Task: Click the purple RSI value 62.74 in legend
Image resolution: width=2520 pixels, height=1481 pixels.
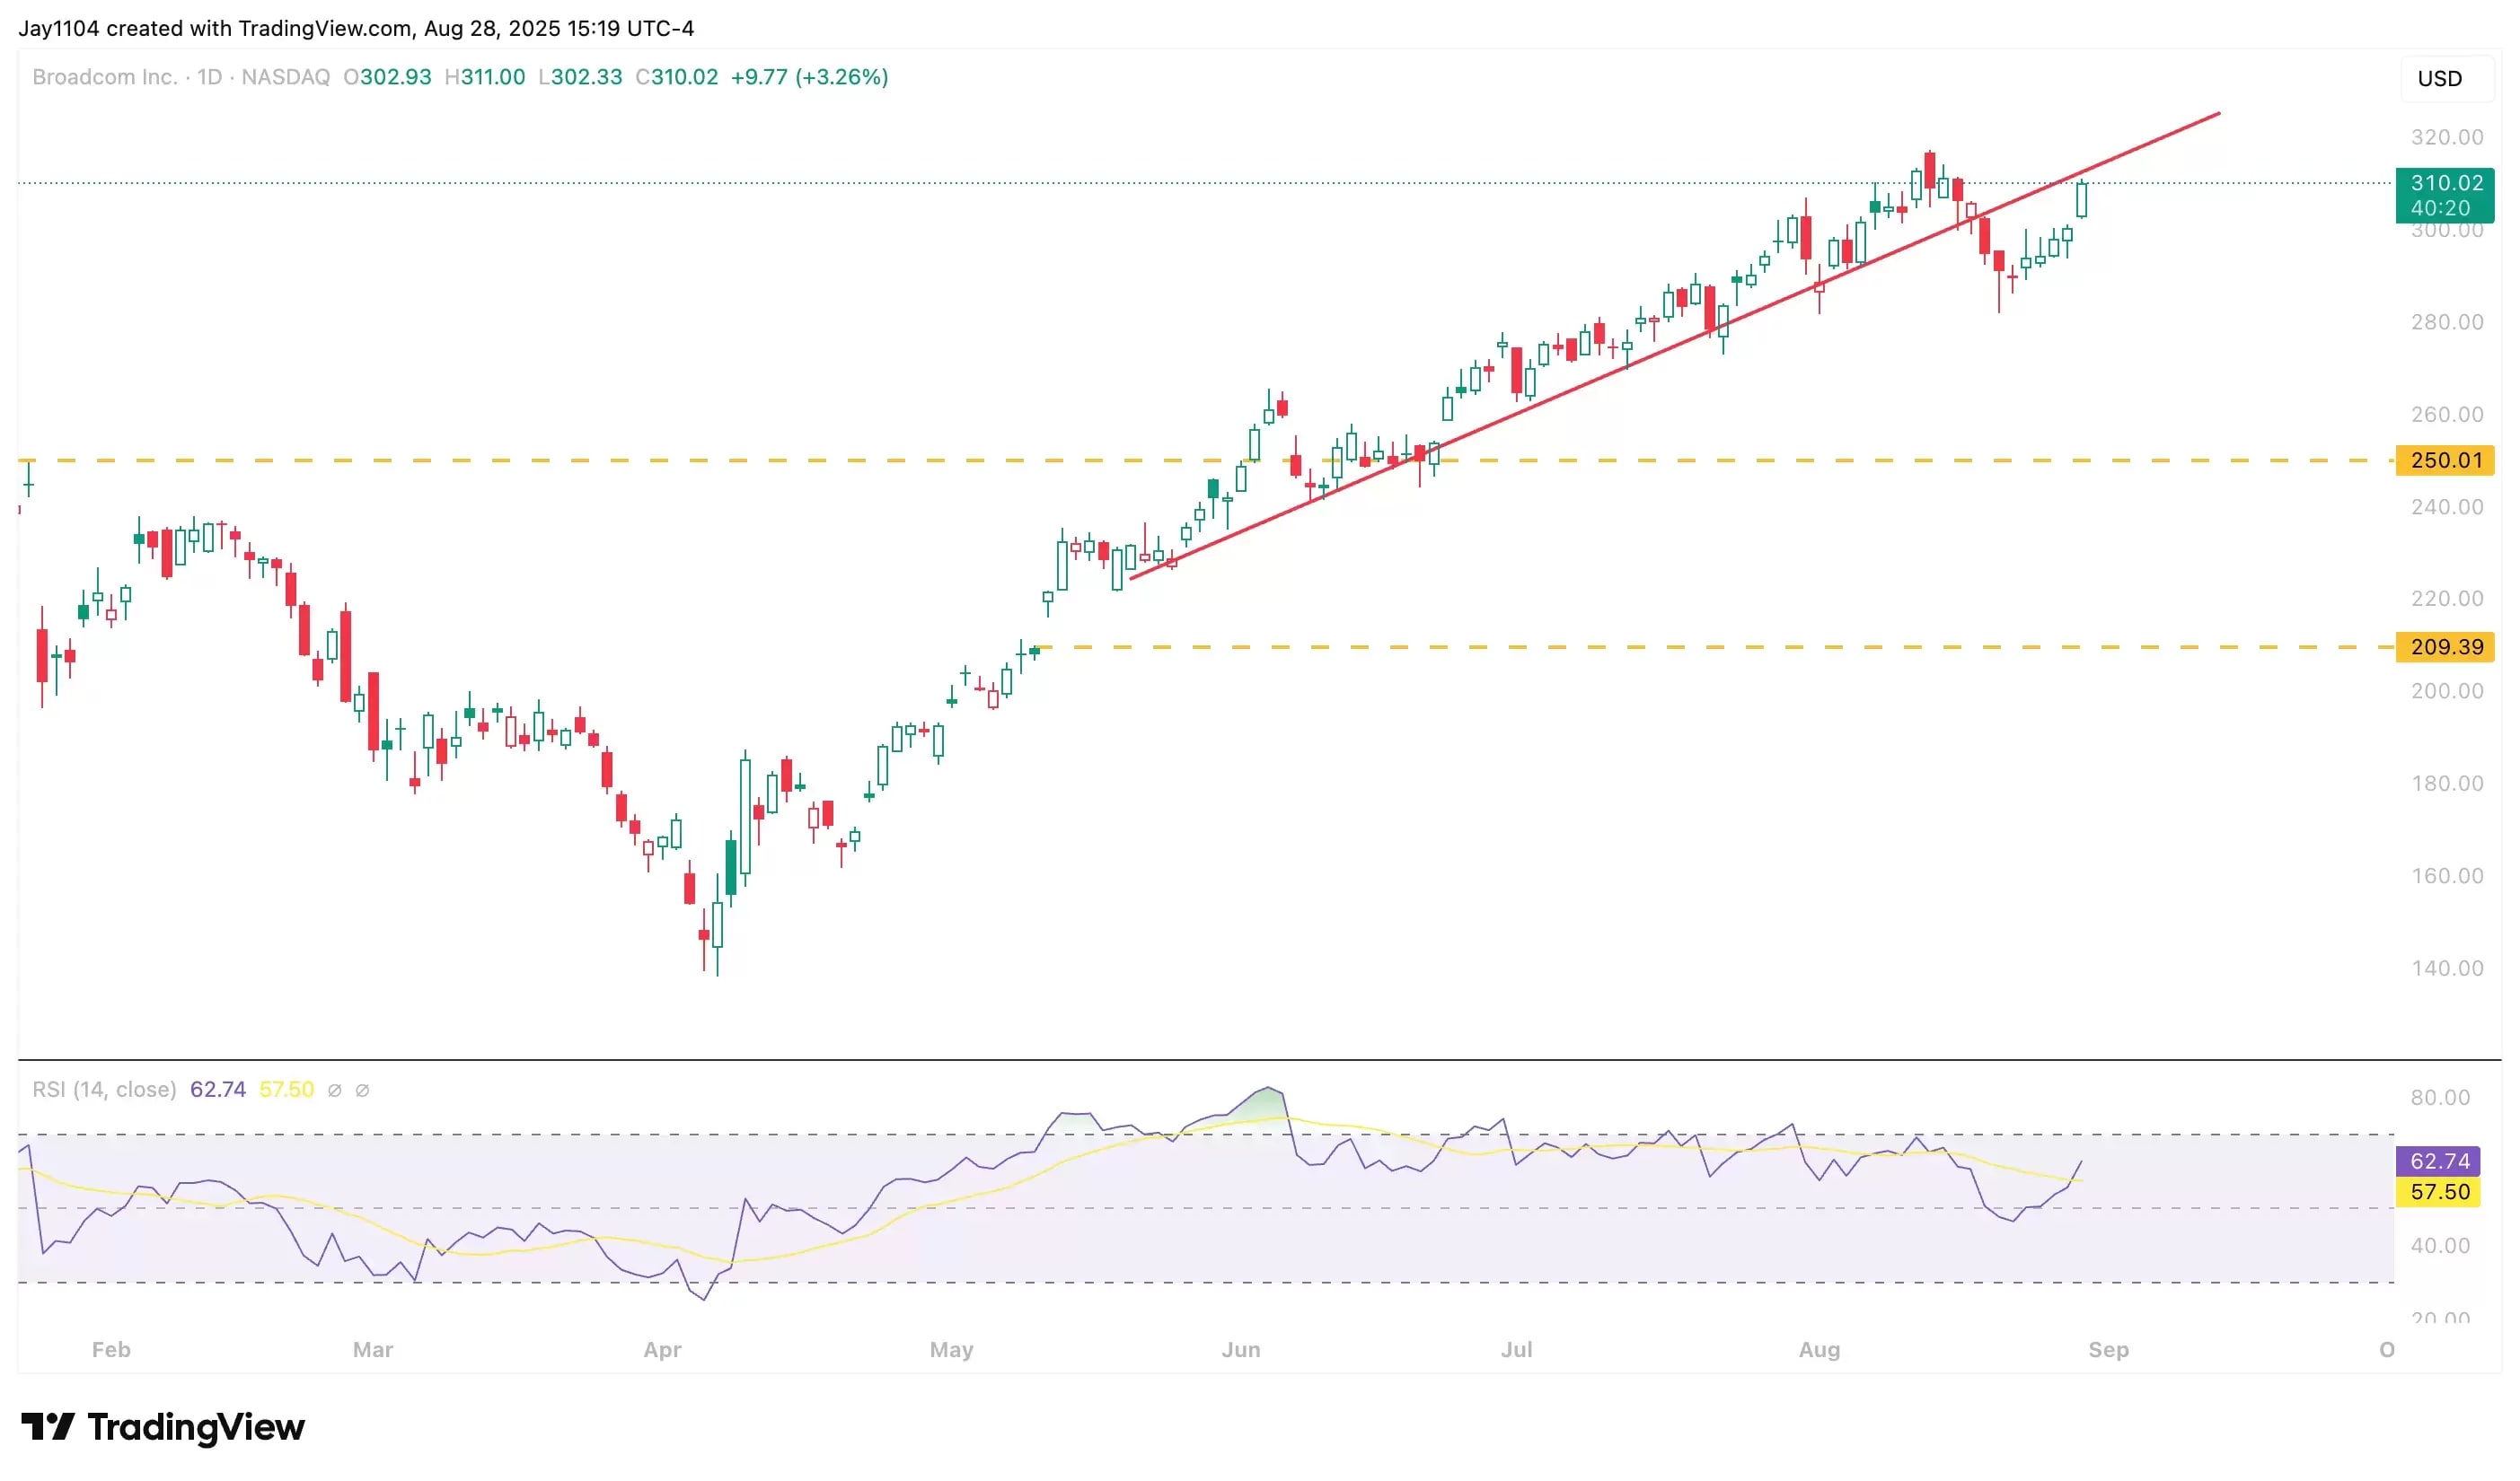Action: [217, 1090]
